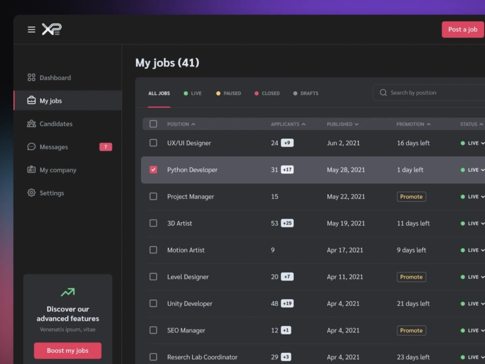Click the Messages chat bubble icon
Screen dimensions: 485x364
coord(31,147)
